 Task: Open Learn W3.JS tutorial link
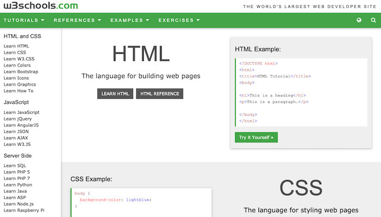(x=17, y=144)
